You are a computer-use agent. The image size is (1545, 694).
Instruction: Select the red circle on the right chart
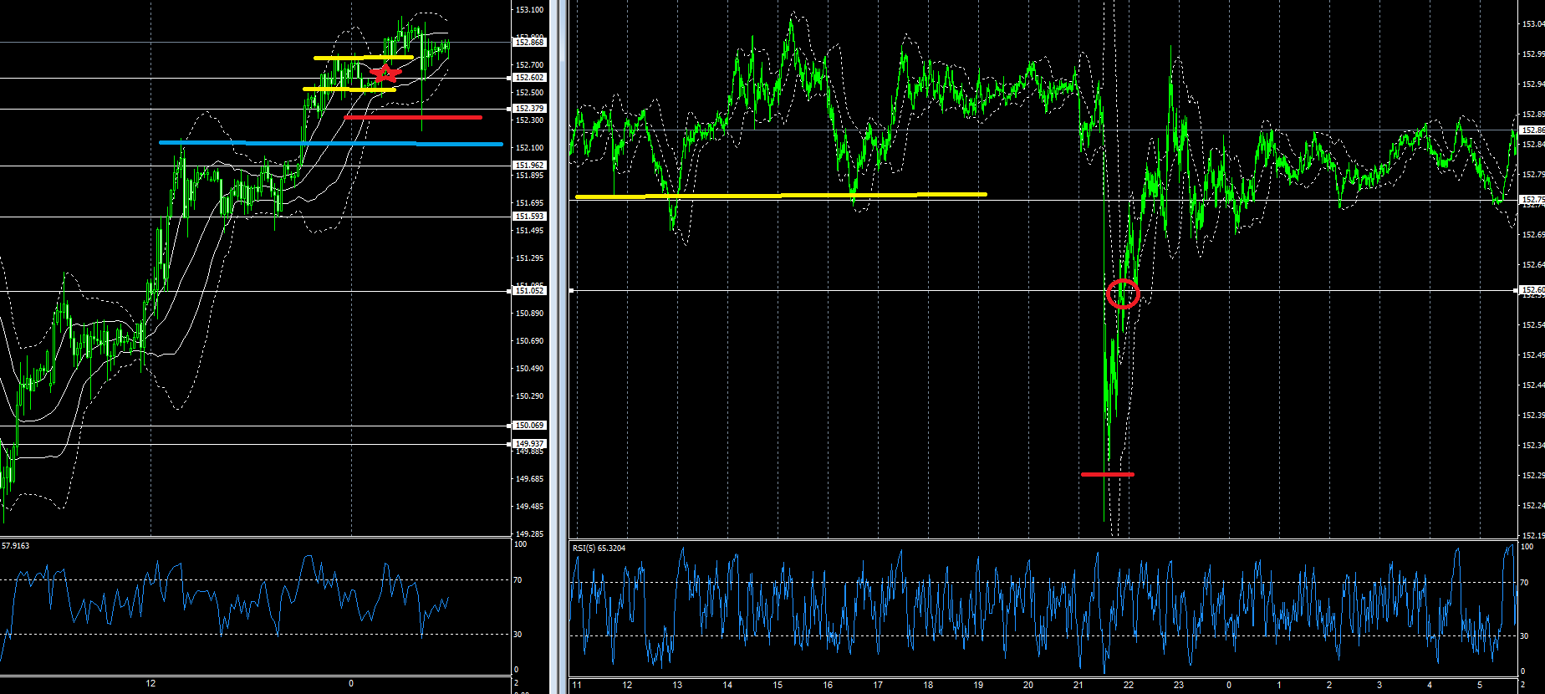pyautogui.click(x=1123, y=293)
